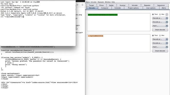Click the 'Access granted' print line
The width and height of the screenshot is (170, 95).
click(x=37, y=61)
